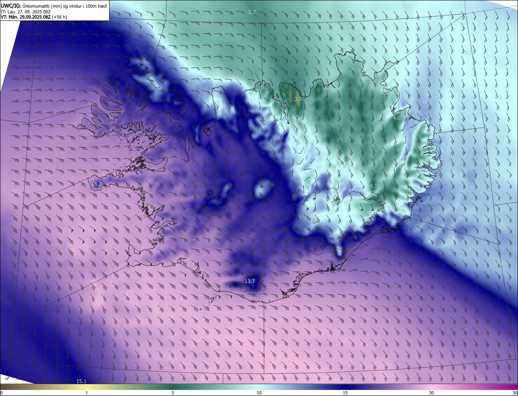Click the 15.1 value label on the map

tap(81, 381)
